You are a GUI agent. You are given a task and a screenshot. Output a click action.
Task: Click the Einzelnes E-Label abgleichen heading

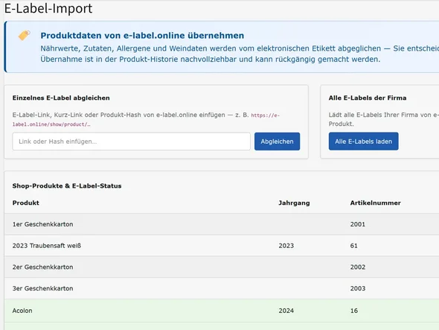pos(61,98)
